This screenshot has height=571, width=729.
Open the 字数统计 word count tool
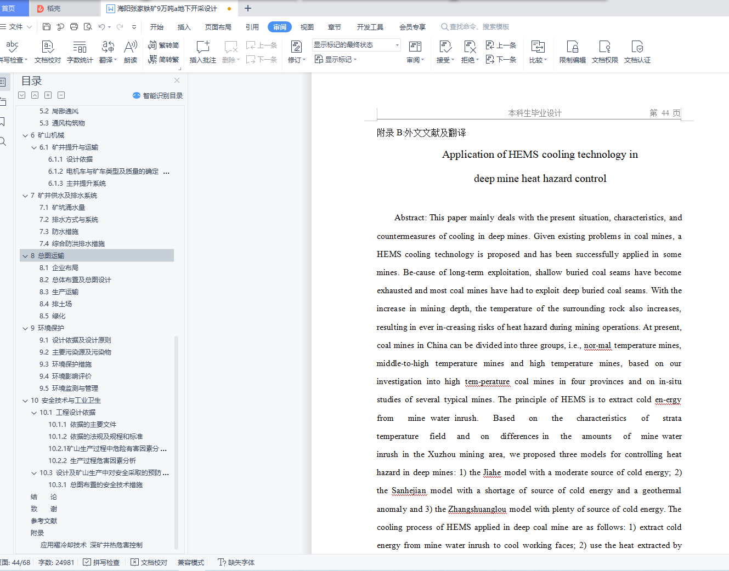[x=80, y=52]
